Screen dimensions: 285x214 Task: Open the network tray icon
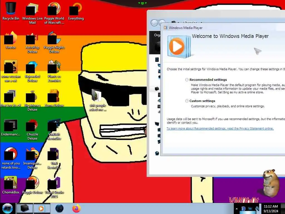[250, 208]
